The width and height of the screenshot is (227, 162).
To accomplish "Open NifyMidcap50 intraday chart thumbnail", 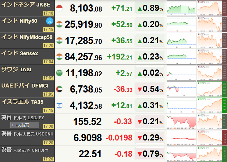I will click(181, 40).
